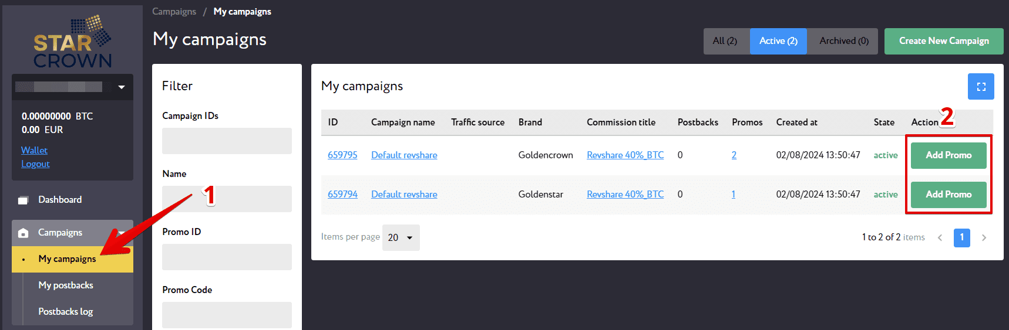Click into the Campaign IDs filter field

click(x=227, y=141)
